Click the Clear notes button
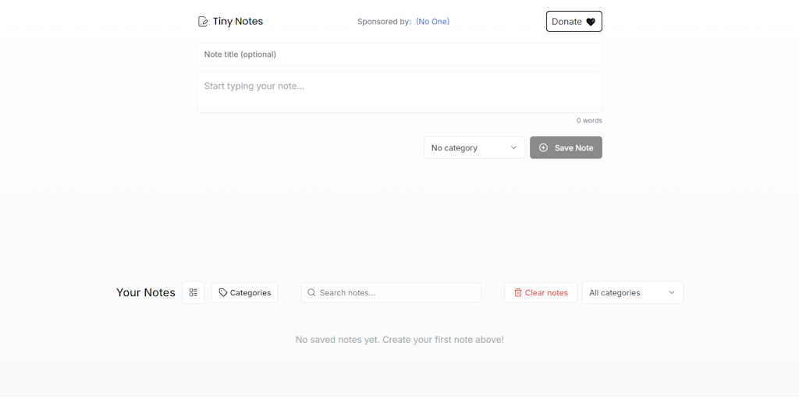The height and width of the screenshot is (399, 799). 541,293
